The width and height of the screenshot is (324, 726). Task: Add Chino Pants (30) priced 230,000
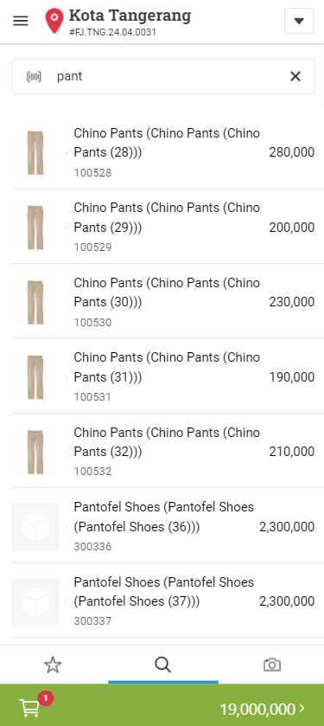point(162,301)
